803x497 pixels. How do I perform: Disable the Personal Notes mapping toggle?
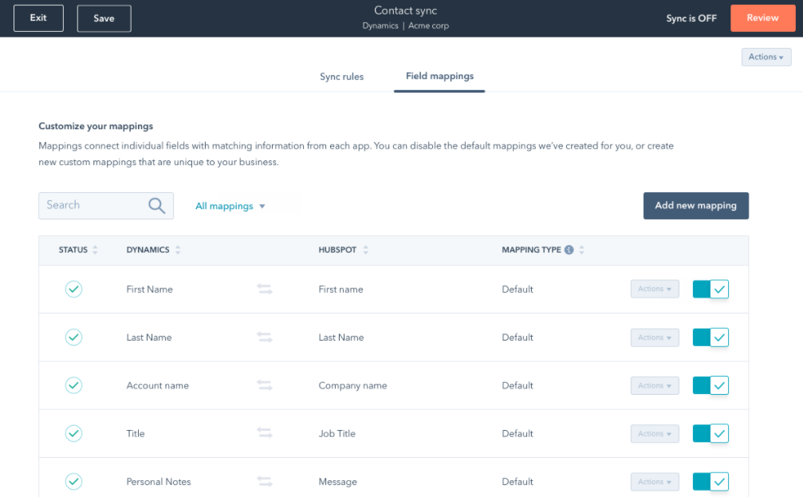tap(710, 481)
